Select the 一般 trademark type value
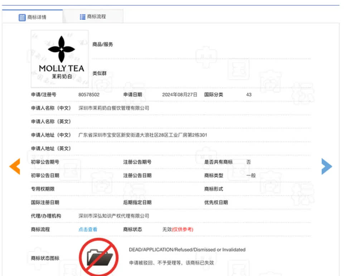 (x=251, y=175)
